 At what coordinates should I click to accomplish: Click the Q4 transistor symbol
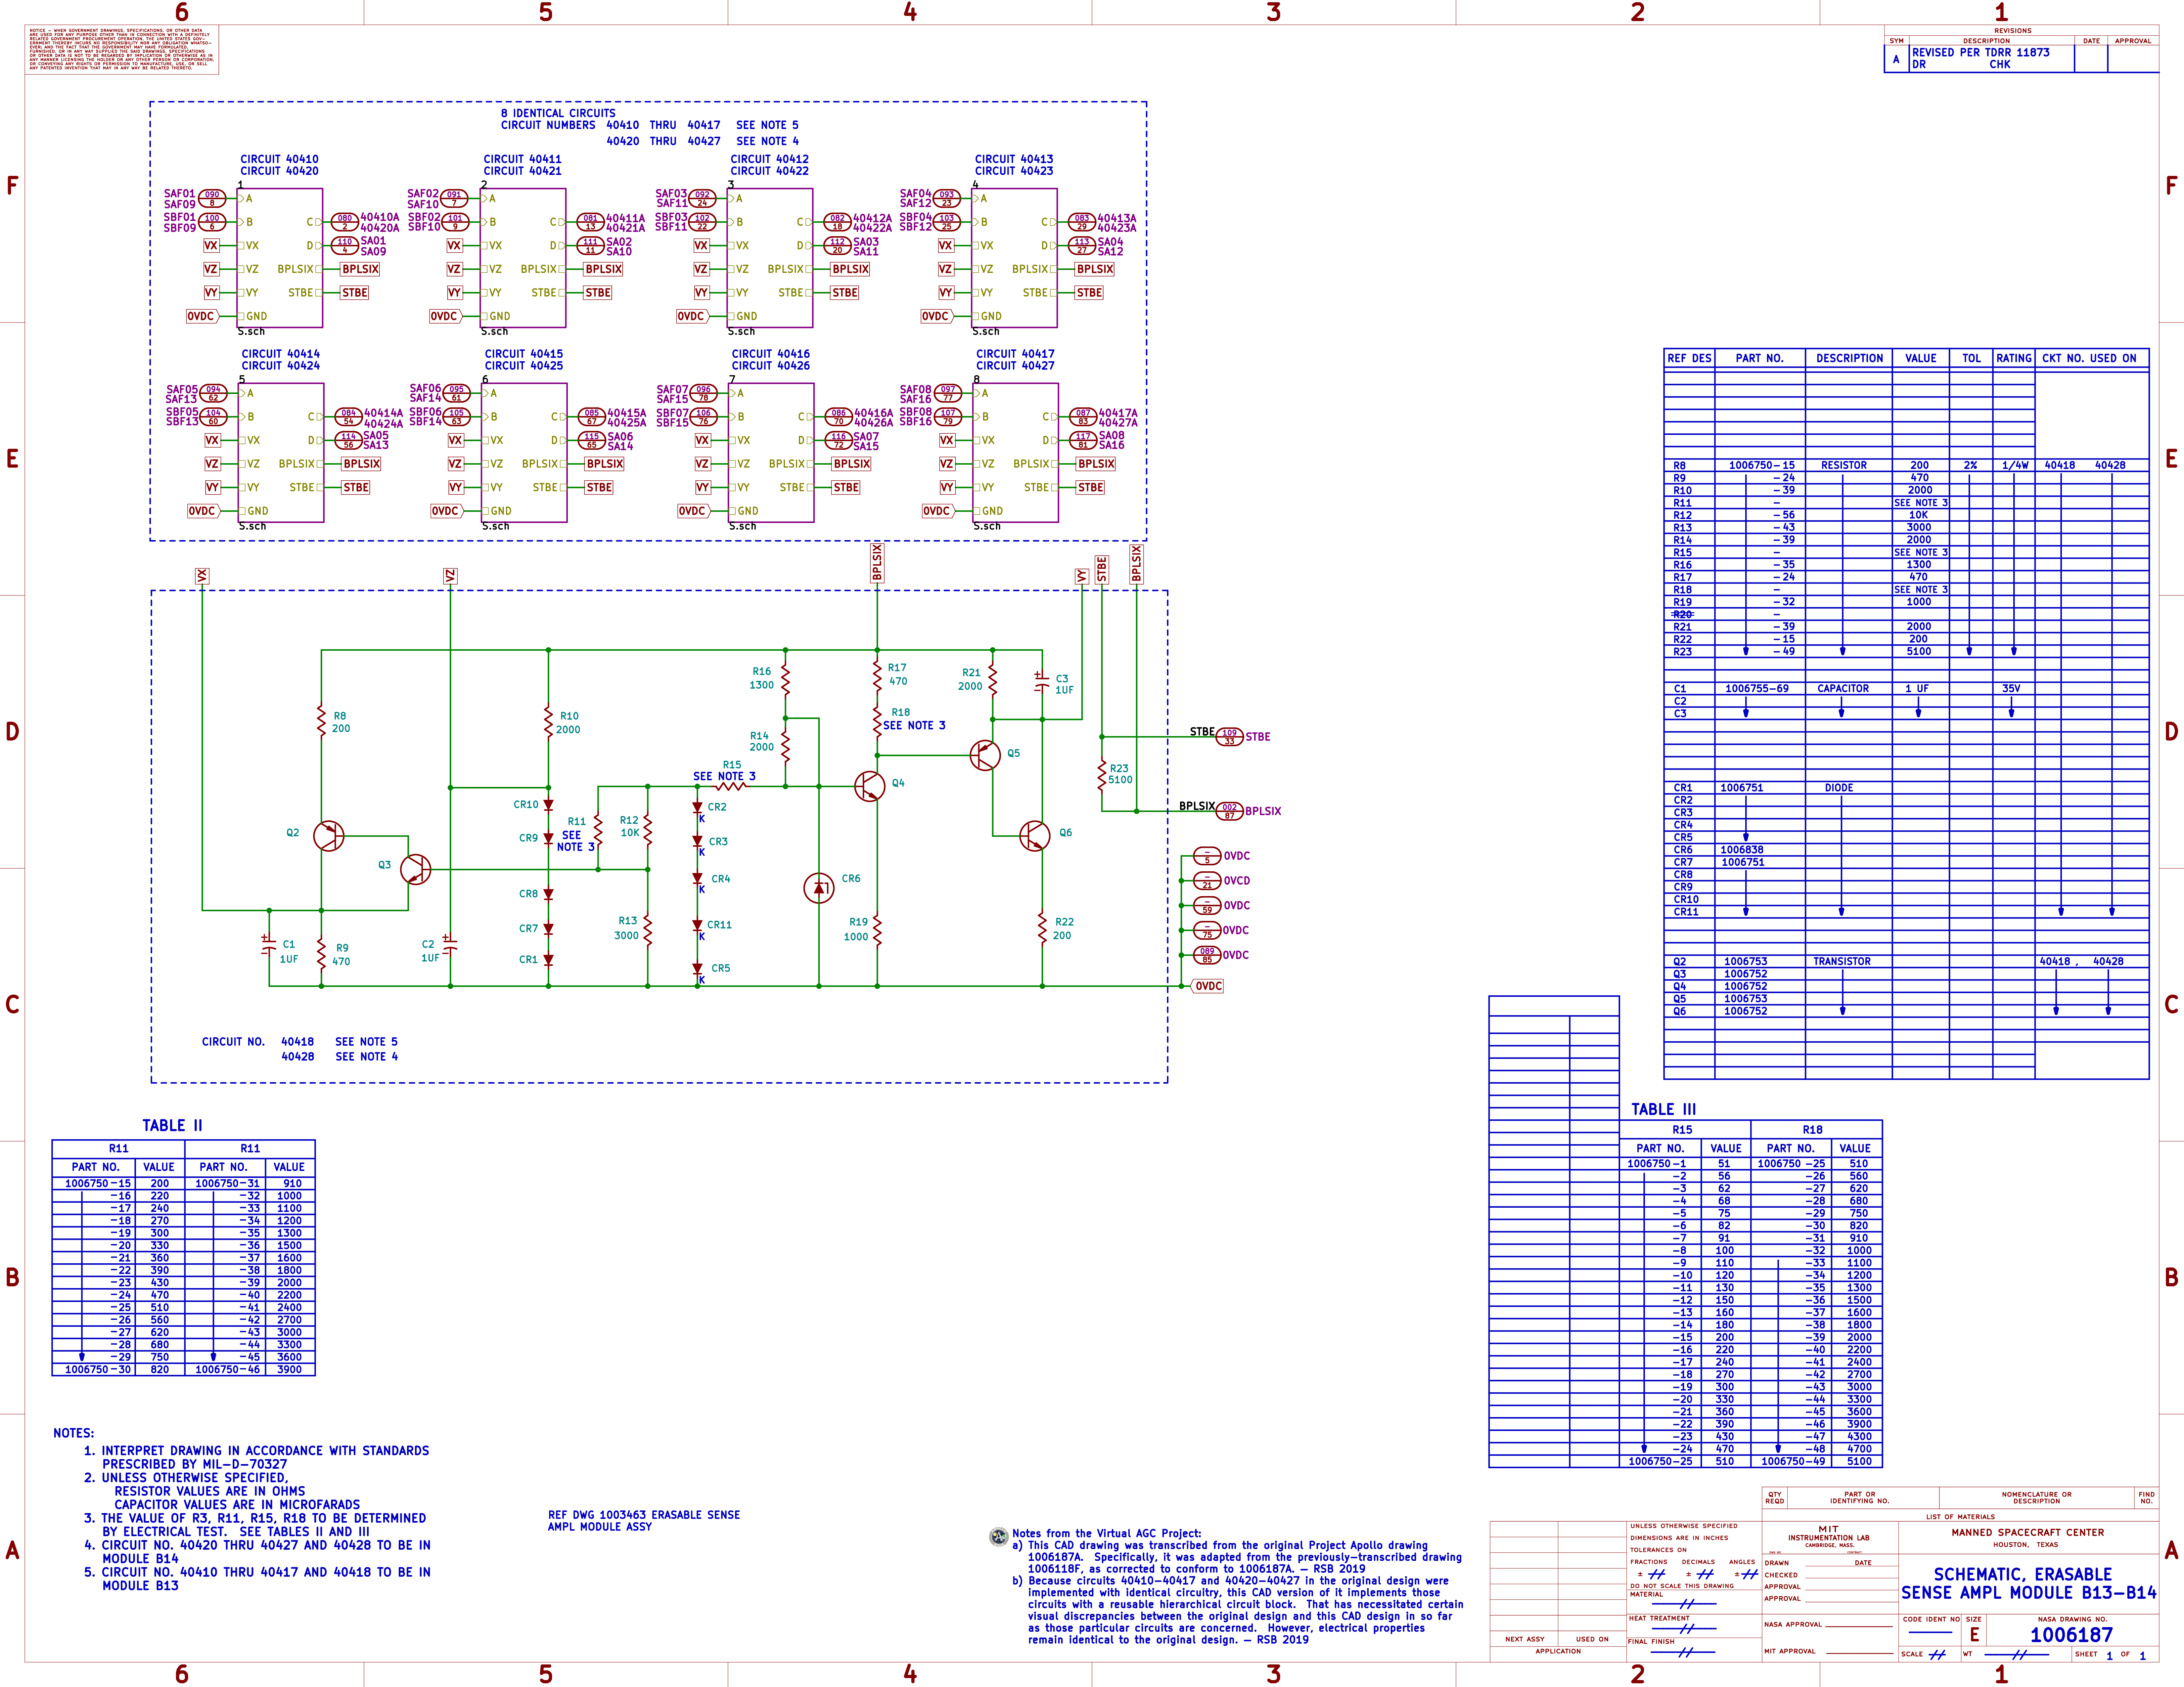tap(870, 787)
